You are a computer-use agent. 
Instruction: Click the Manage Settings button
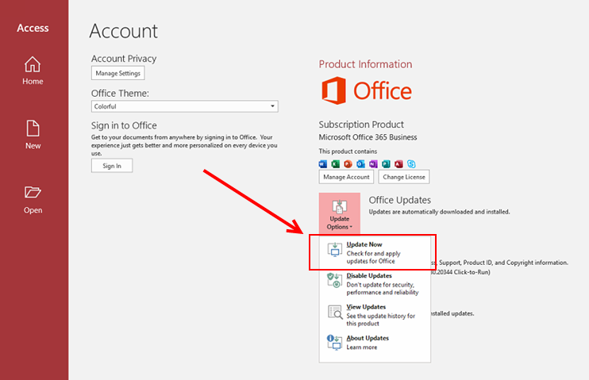coord(118,73)
